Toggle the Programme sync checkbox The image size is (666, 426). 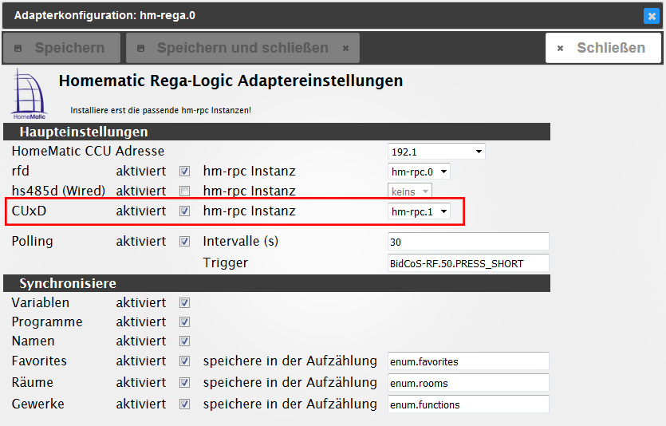click(x=184, y=322)
